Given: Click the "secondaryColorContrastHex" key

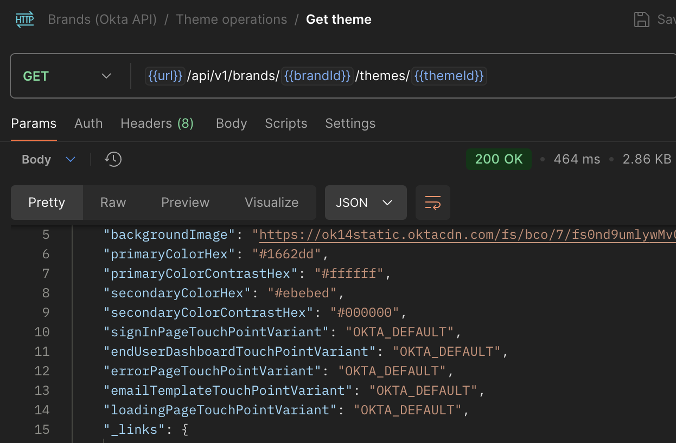Looking at the screenshot, I should [x=209, y=312].
